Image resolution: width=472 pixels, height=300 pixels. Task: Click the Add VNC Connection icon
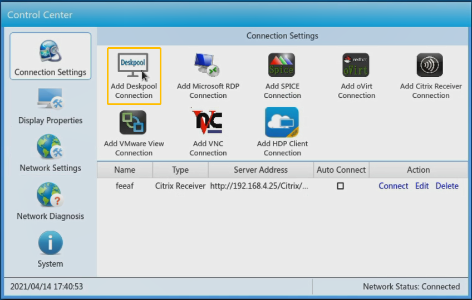[x=208, y=122]
